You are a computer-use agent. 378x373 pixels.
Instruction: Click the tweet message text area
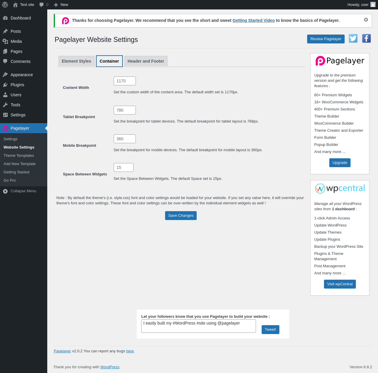pyautogui.click(x=198, y=326)
